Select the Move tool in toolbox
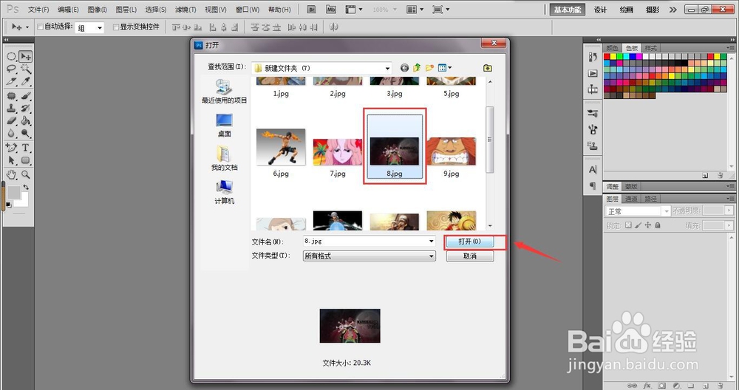This screenshot has width=739, height=390. click(25, 57)
